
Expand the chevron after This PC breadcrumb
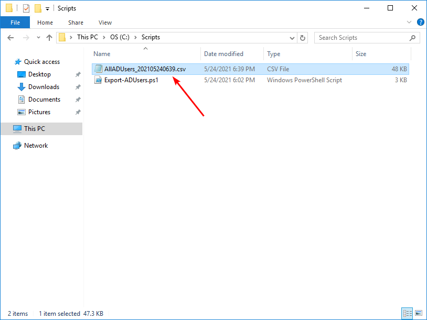tap(104, 38)
